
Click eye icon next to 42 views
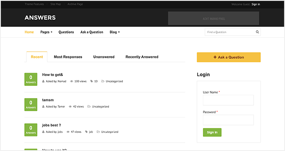(x=70, y=107)
